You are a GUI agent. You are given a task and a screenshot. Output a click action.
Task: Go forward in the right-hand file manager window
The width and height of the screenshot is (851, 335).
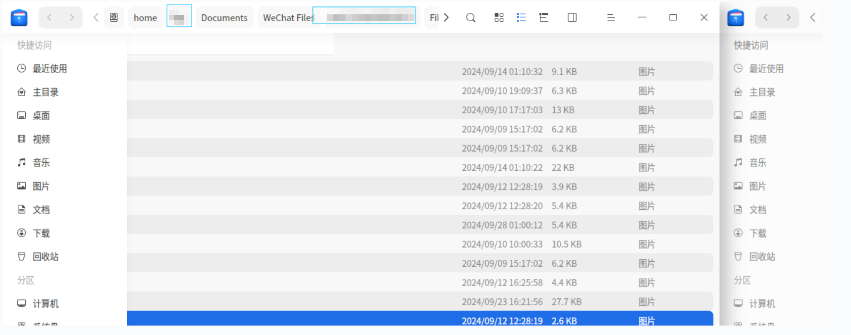(789, 18)
